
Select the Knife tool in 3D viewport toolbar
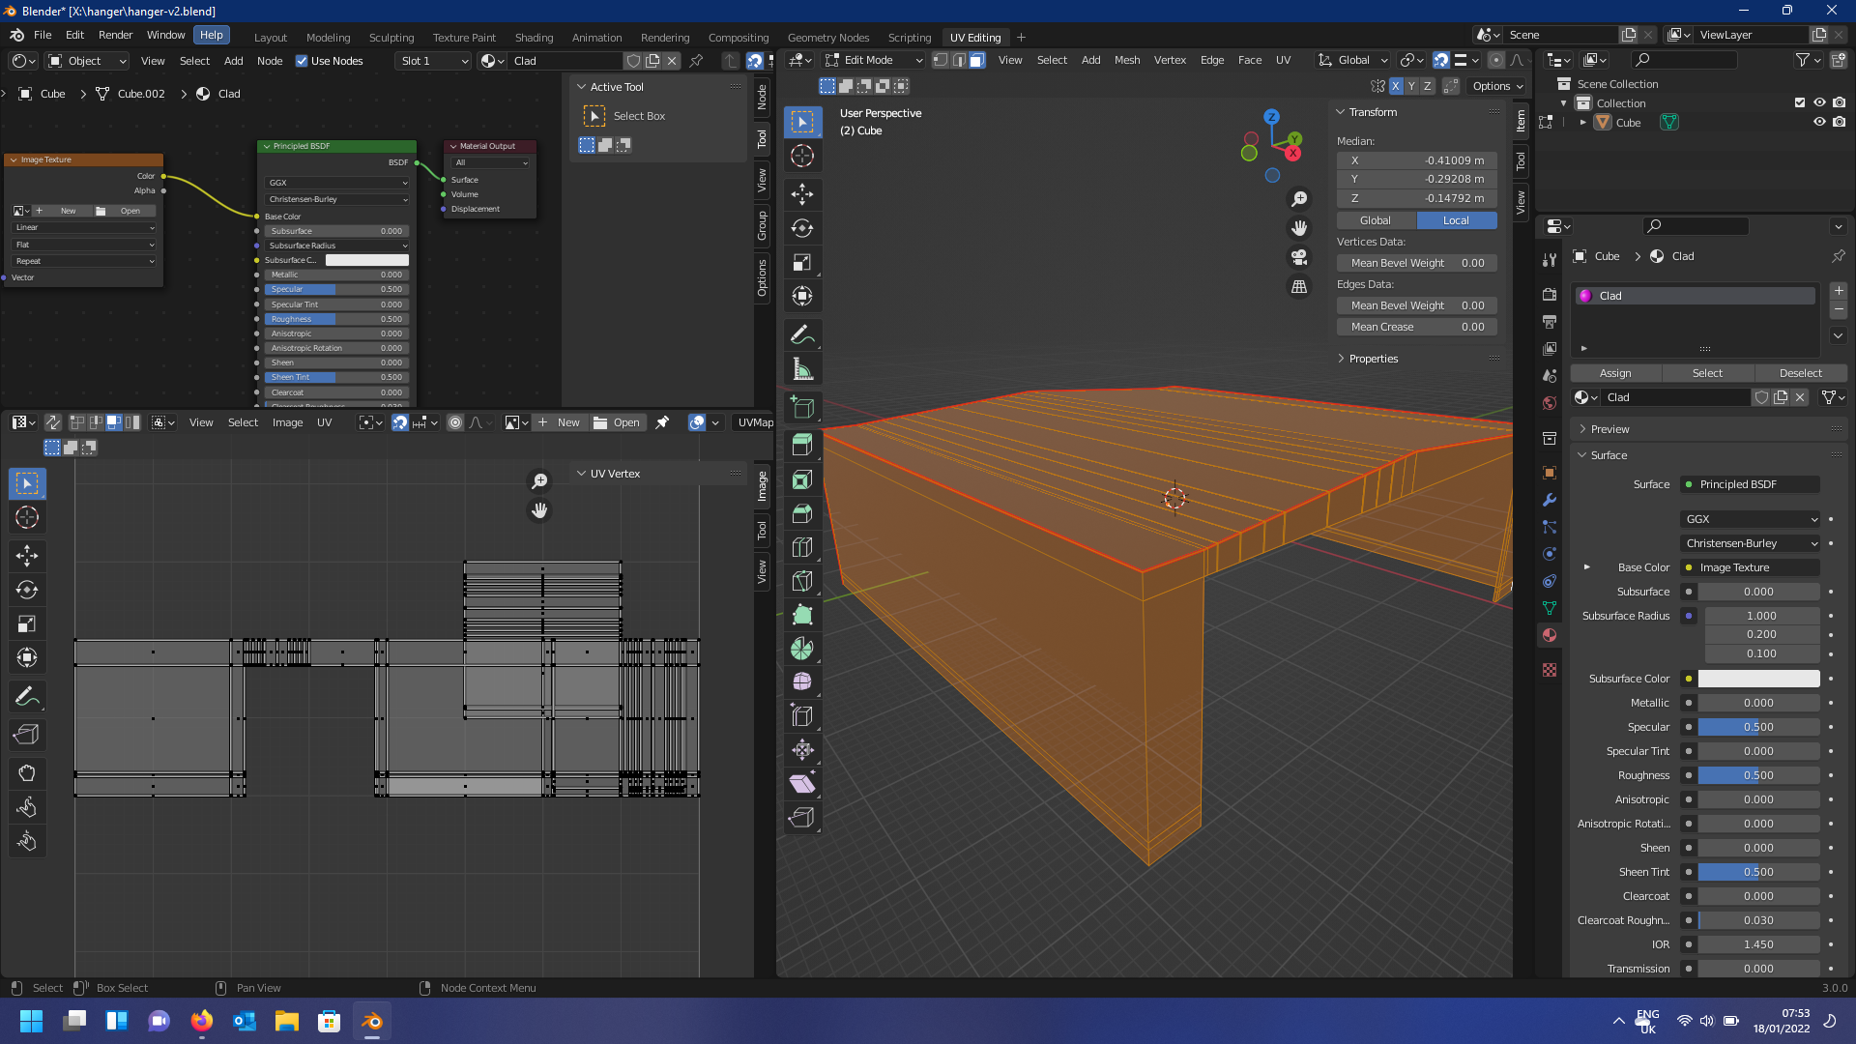click(x=802, y=581)
